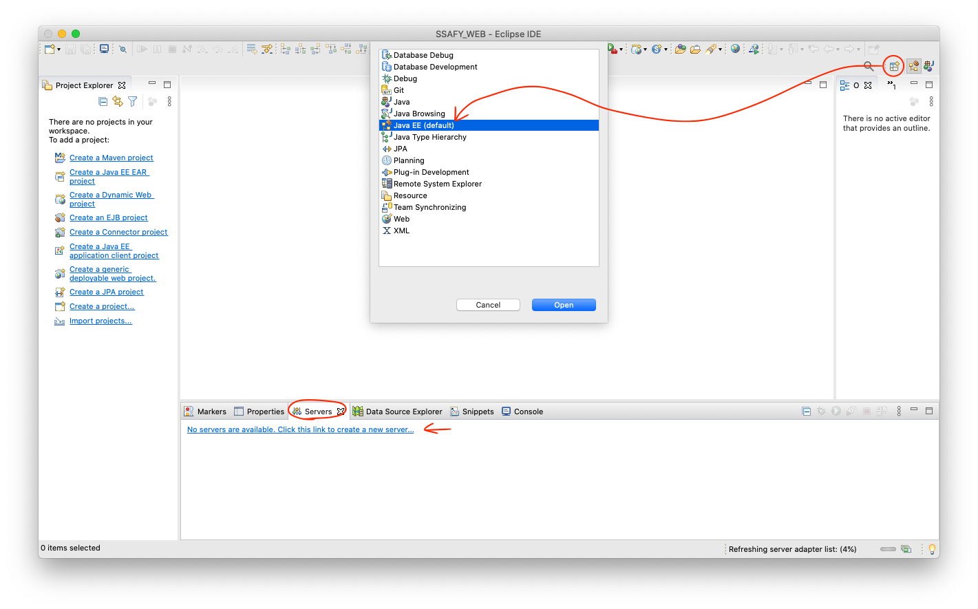Select the Project Explorer tab
Viewport: 978px width, 609px height.
click(84, 85)
